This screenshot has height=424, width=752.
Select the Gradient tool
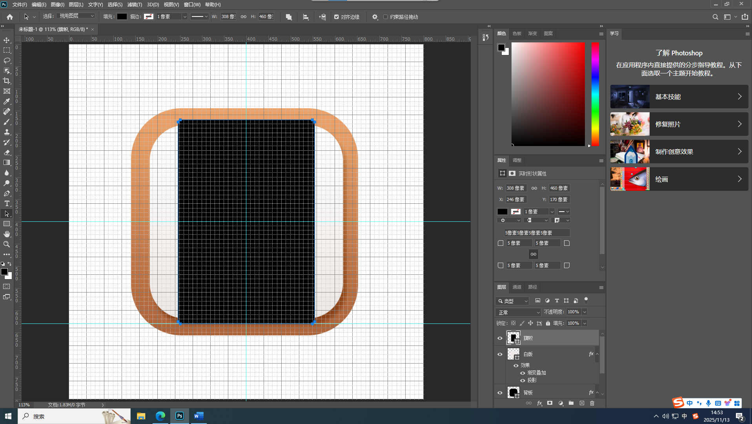click(x=7, y=163)
